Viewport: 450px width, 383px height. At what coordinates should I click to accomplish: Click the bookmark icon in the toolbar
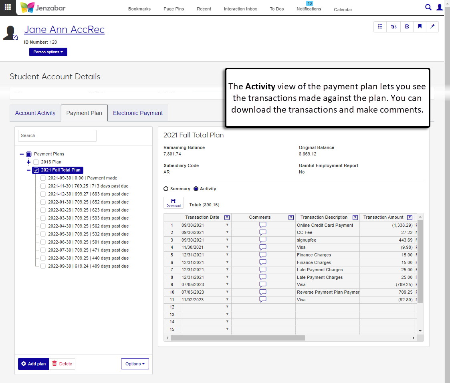(x=420, y=26)
